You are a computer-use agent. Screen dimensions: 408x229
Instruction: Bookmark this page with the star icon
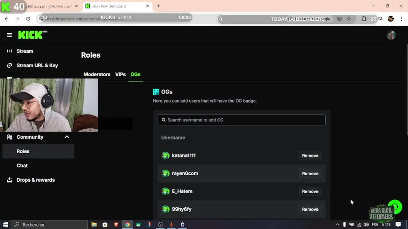(x=349, y=19)
